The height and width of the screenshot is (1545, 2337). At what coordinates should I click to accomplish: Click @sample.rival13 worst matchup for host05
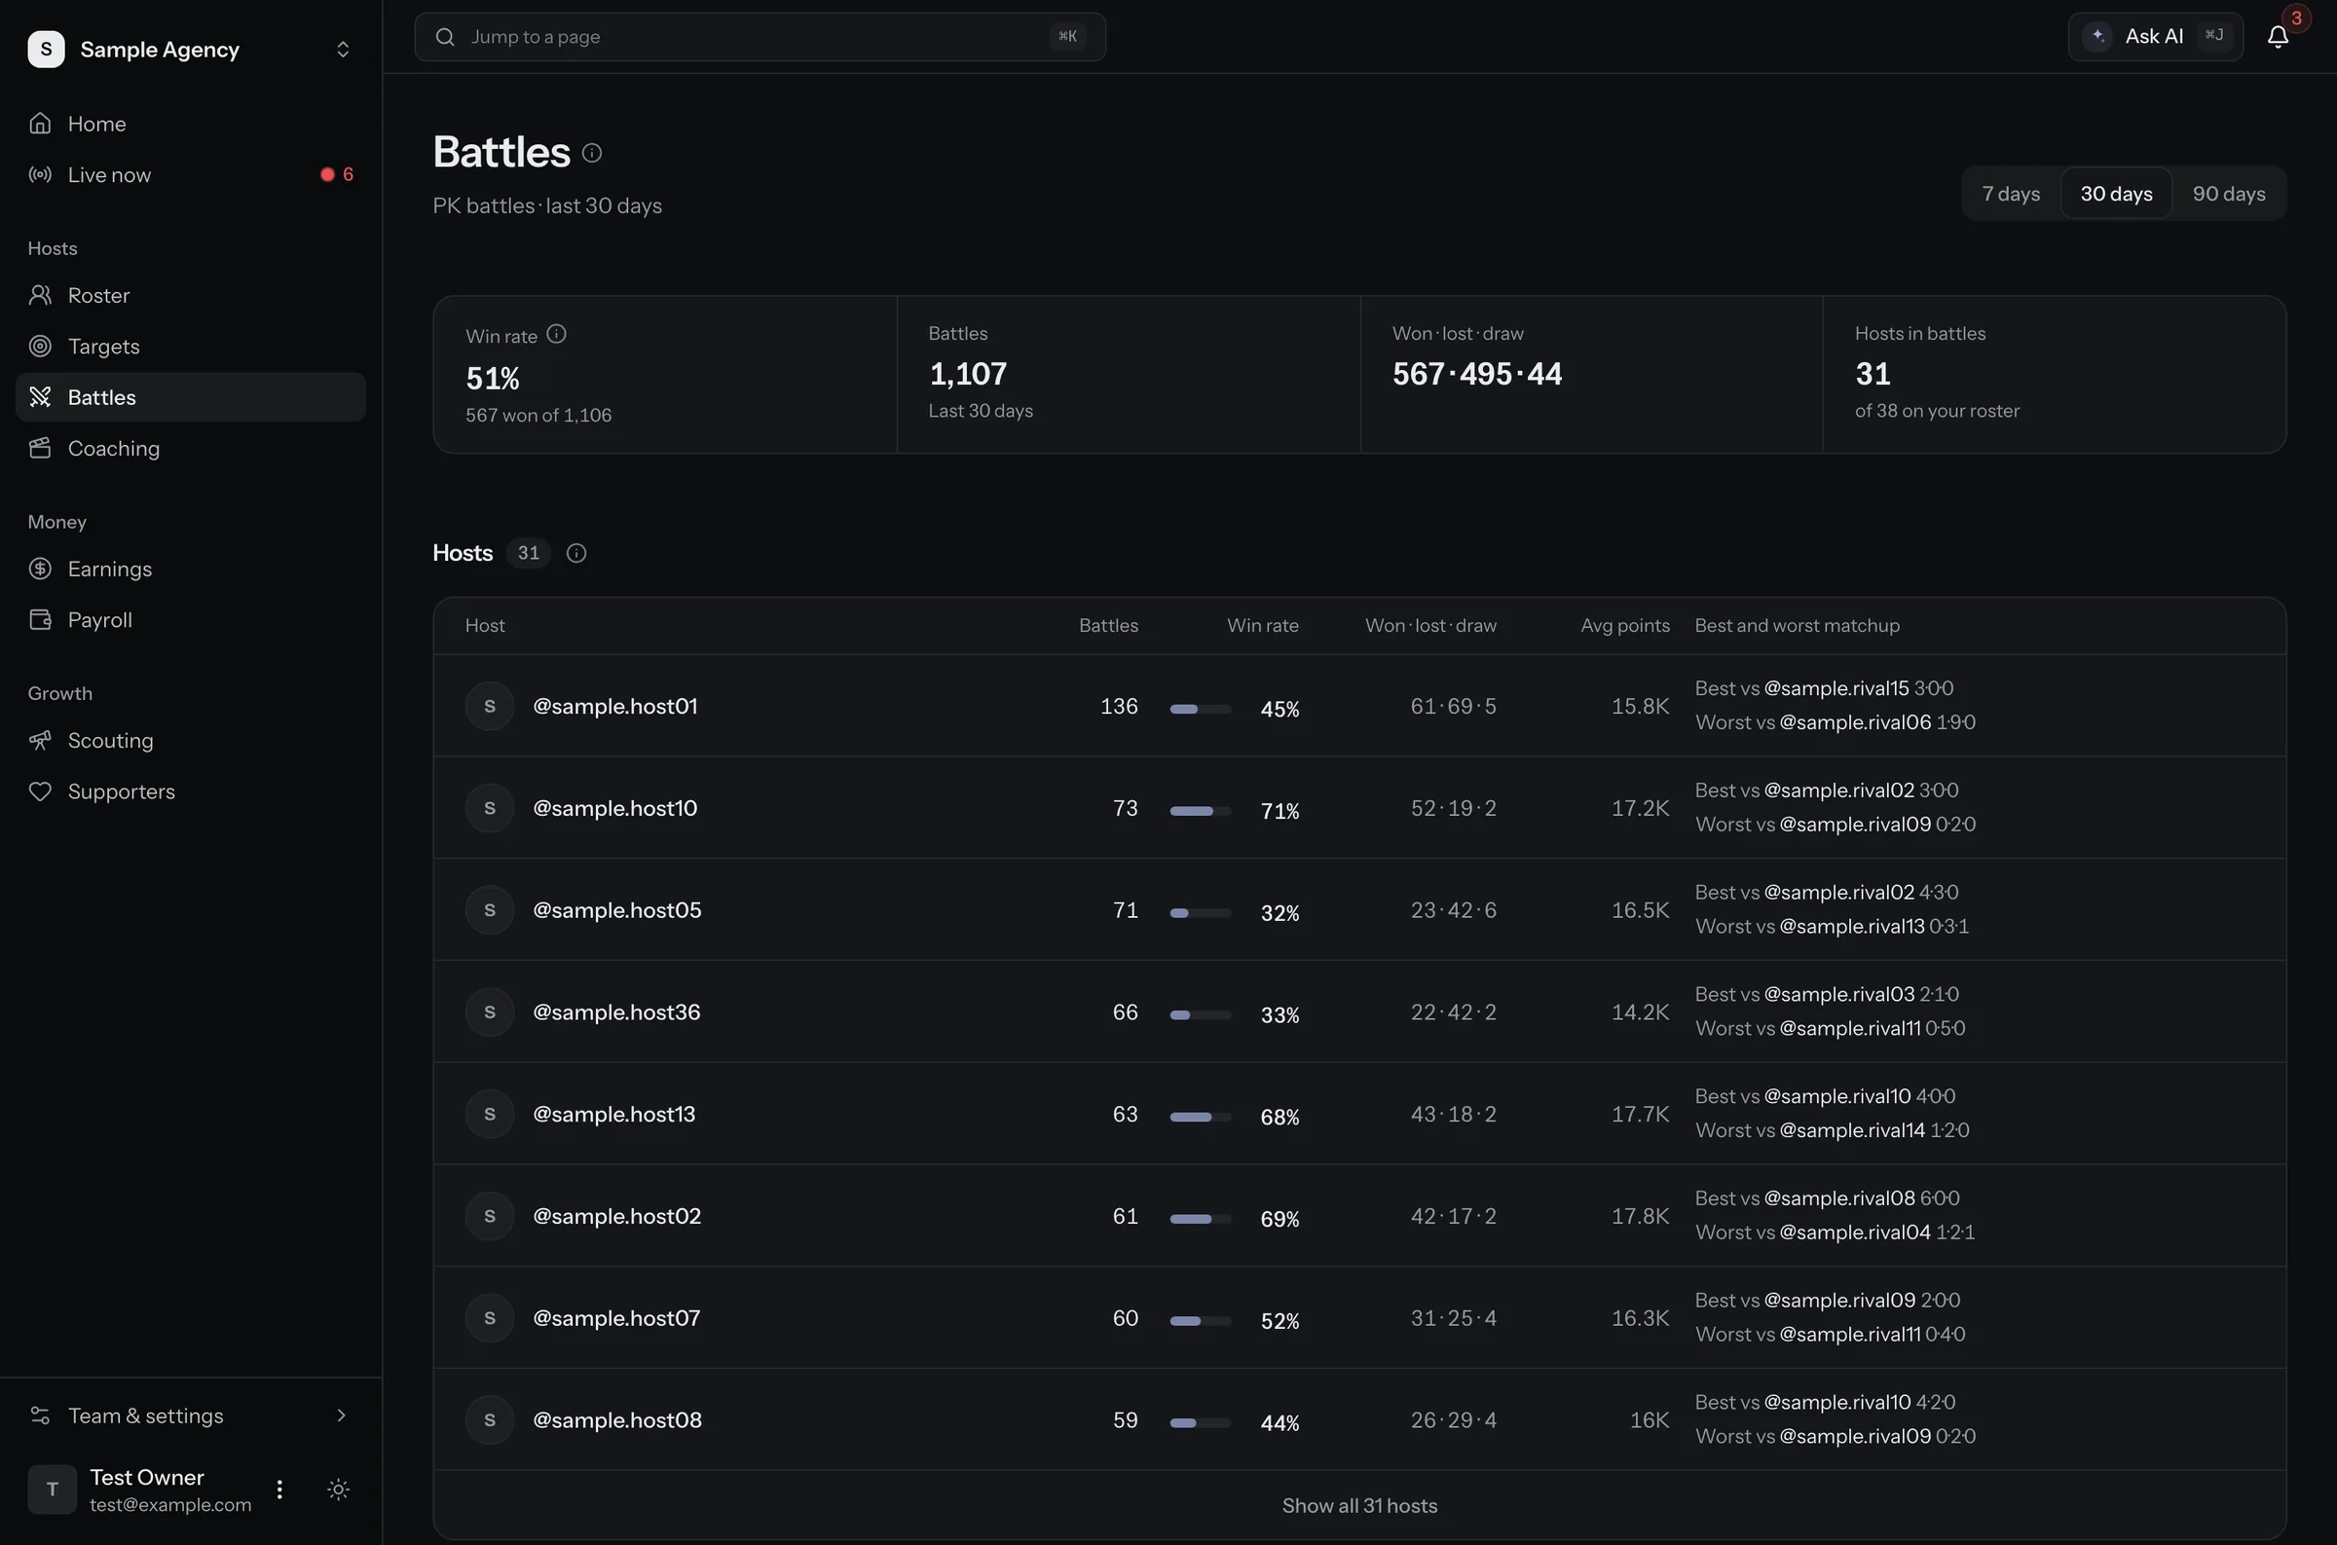[1851, 926]
